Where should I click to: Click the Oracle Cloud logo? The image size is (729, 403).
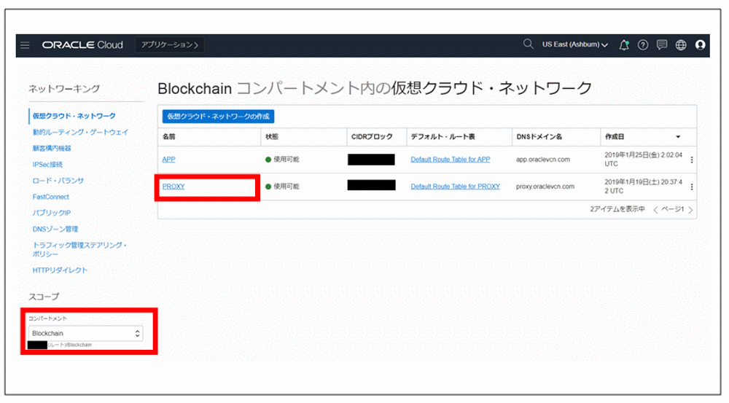[x=82, y=45]
